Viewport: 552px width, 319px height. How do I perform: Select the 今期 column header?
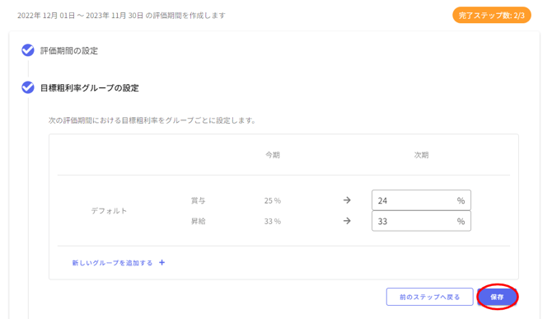(273, 155)
